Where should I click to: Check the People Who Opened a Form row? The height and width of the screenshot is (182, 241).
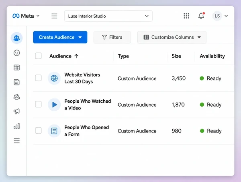38,130
